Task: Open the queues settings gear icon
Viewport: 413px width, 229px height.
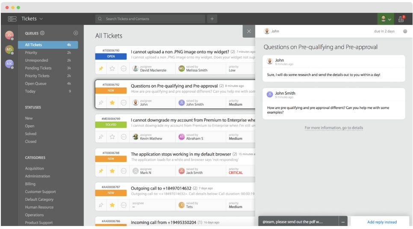Action: pyautogui.click(x=42, y=33)
